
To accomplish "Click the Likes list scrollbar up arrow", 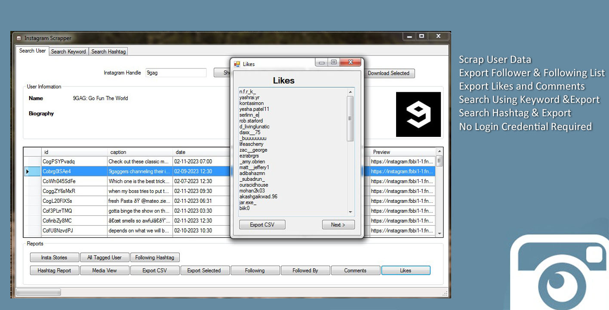I will point(350,92).
